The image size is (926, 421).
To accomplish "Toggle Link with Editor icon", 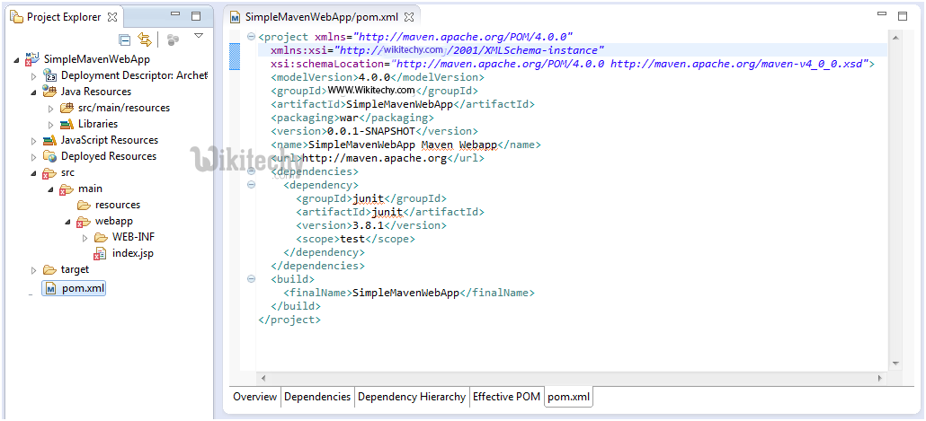I will tap(144, 39).
